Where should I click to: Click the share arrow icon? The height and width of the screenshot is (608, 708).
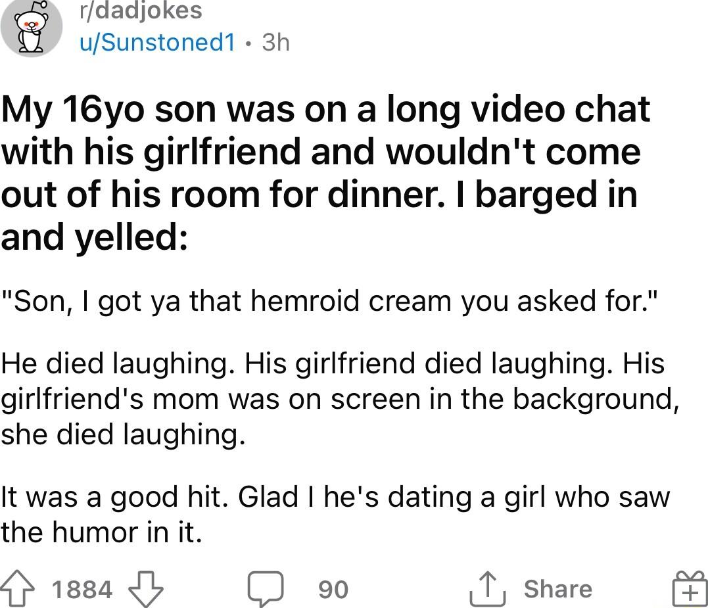(487, 588)
